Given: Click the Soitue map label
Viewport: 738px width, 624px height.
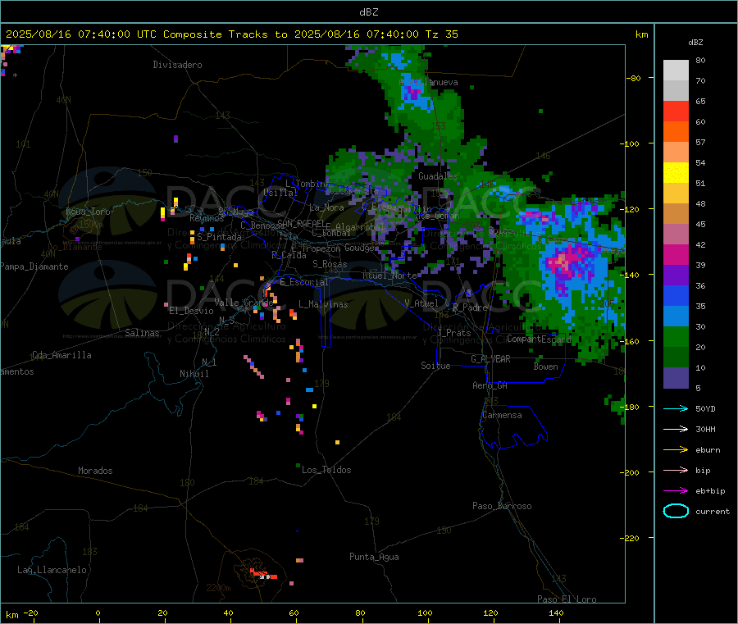Looking at the screenshot, I should [435, 366].
